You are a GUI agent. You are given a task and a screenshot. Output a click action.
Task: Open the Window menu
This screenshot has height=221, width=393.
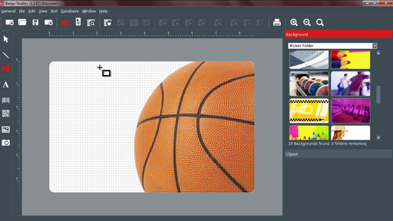pyautogui.click(x=89, y=11)
